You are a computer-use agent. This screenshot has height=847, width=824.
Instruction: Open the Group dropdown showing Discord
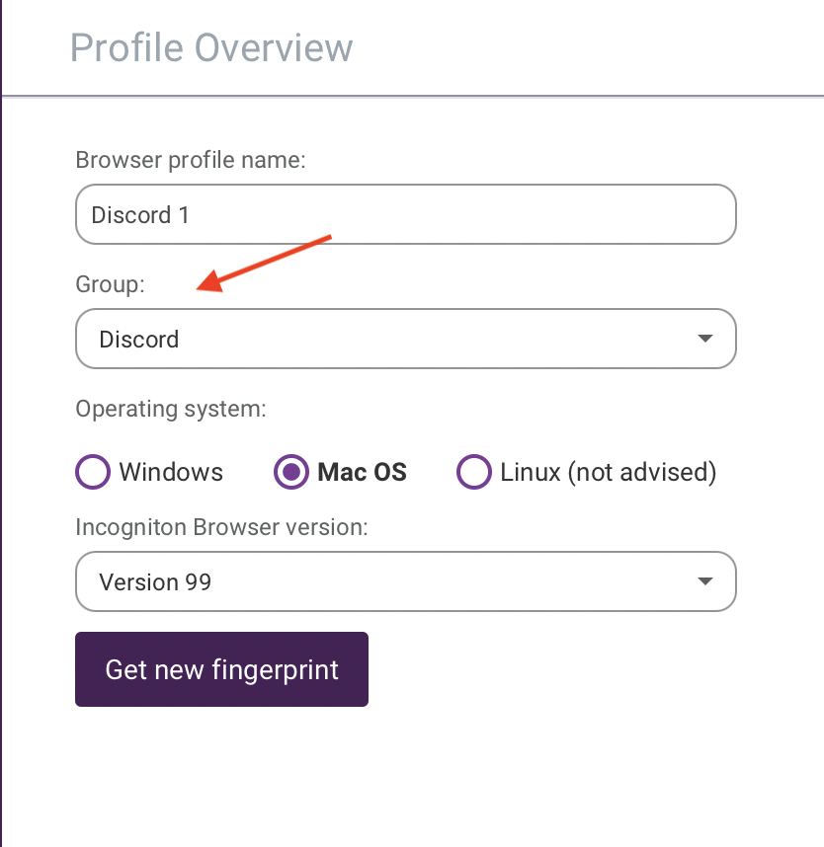pyautogui.click(x=406, y=339)
